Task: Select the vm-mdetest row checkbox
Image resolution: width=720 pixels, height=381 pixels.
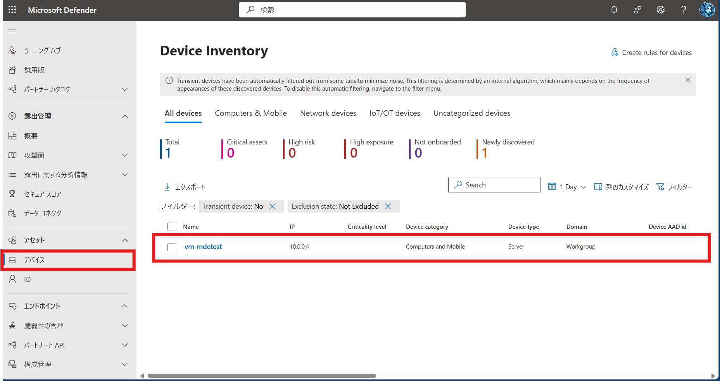Action: [171, 247]
